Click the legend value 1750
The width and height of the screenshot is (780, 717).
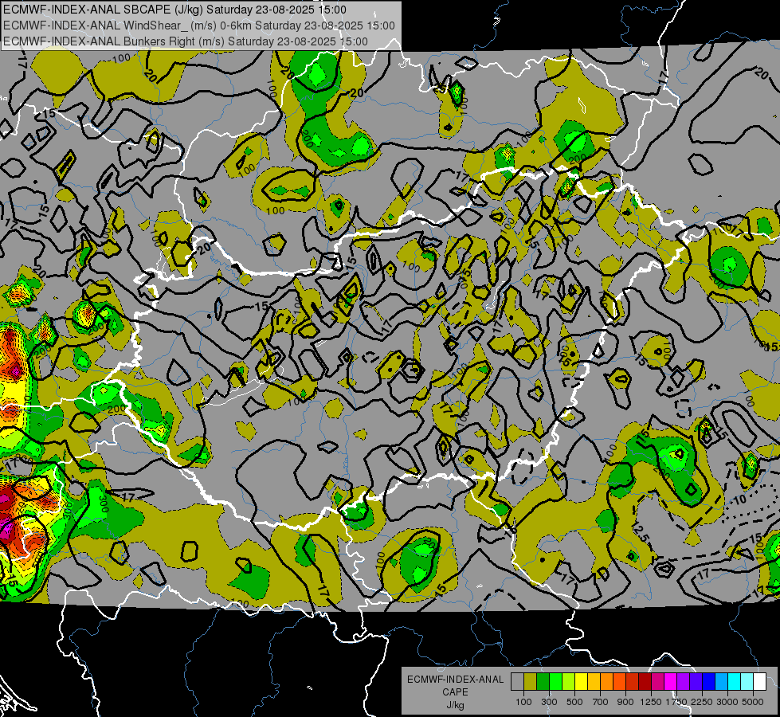coord(676,702)
